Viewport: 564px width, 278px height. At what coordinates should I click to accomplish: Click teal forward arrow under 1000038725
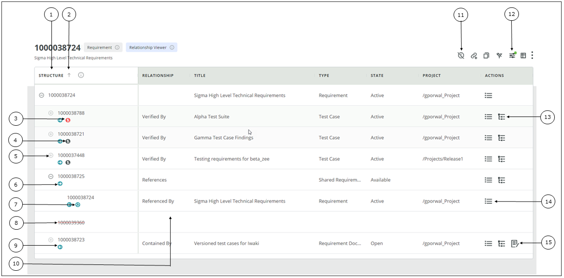click(60, 184)
